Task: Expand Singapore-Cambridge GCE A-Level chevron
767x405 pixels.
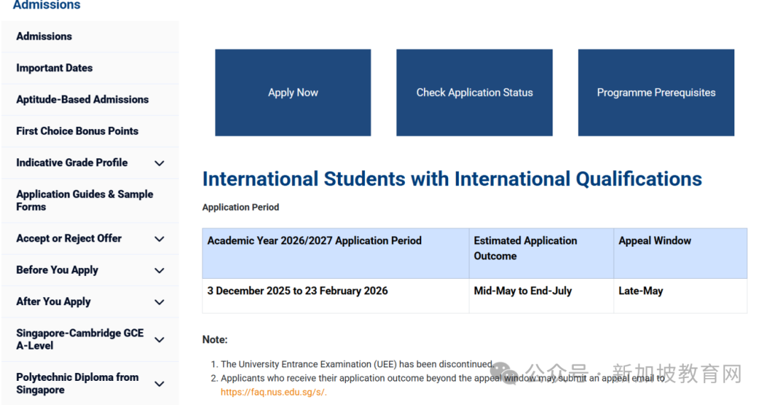Action: point(159,340)
